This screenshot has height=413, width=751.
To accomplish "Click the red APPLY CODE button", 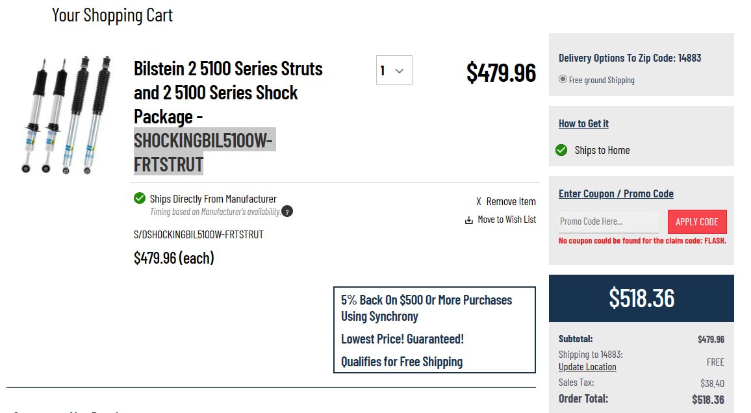I will click(697, 222).
